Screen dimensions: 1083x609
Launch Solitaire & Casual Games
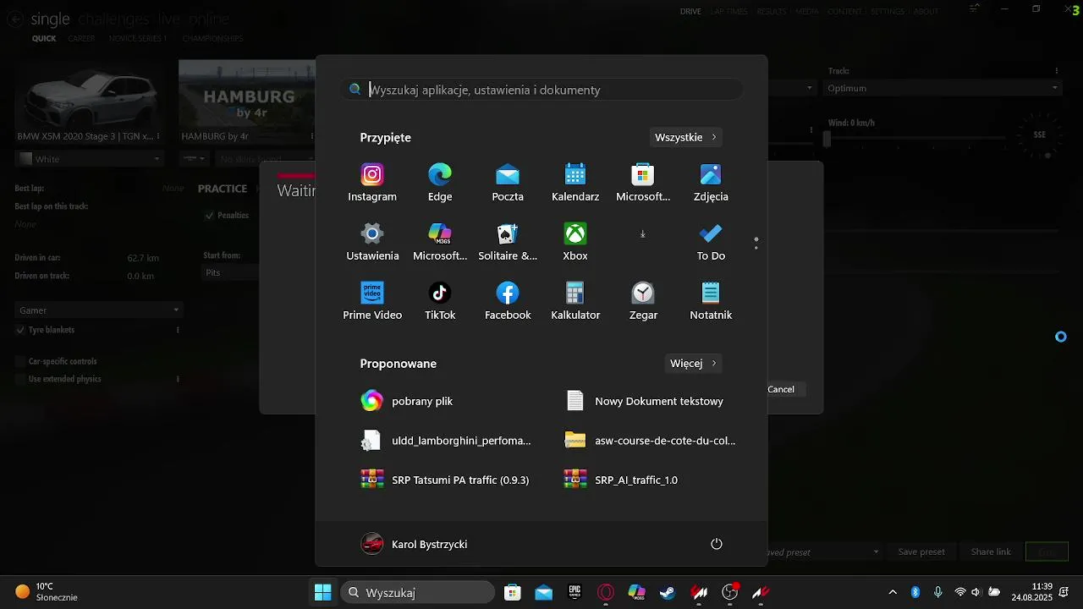(x=508, y=242)
